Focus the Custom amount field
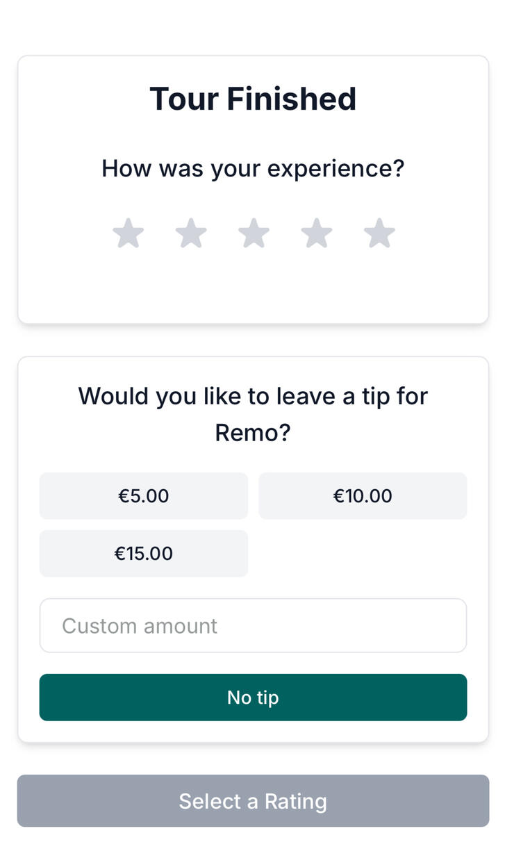505x865 pixels. click(253, 625)
